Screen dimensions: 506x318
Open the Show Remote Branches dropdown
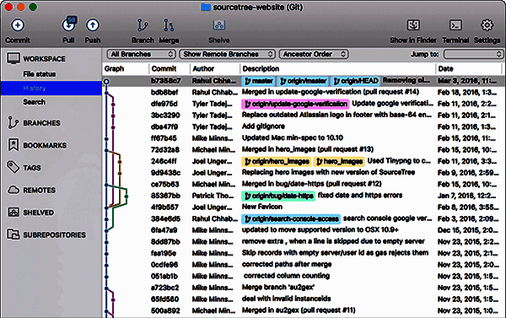tap(227, 54)
